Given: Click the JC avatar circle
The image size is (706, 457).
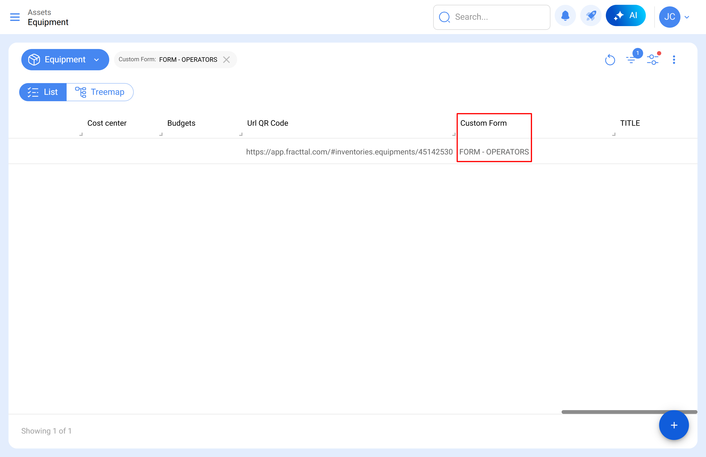Looking at the screenshot, I should (669, 17).
